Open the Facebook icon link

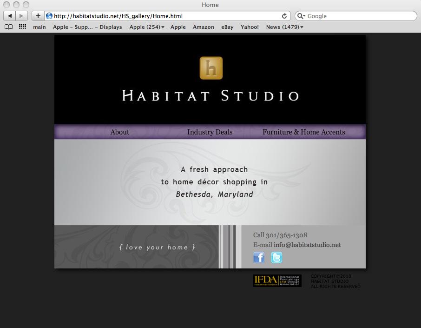[259, 257]
